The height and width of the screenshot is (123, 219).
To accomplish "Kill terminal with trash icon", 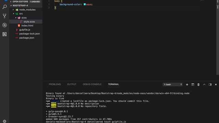I will tap(198, 84).
